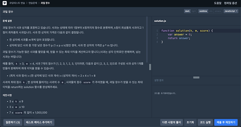Select the 과일 장수 breadcrumb item
The image size is (241, 127).
click(x=45, y=3)
